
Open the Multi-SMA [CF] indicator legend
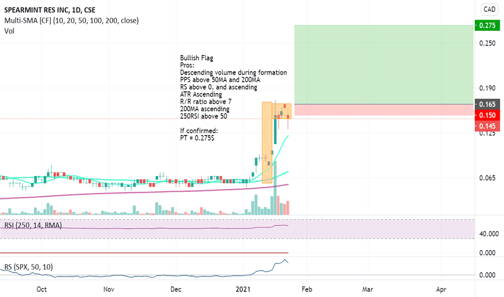pos(71,21)
